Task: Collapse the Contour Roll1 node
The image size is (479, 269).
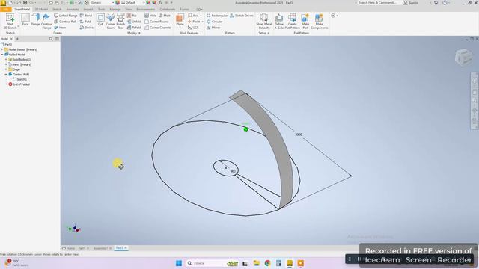Action: 6,75
